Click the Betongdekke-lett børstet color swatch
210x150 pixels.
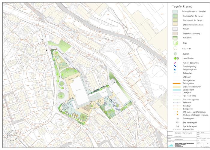175,11
